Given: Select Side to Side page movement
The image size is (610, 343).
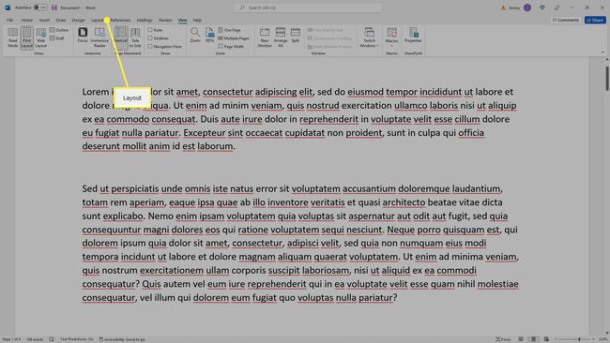Looking at the screenshot, I should [x=135, y=37].
